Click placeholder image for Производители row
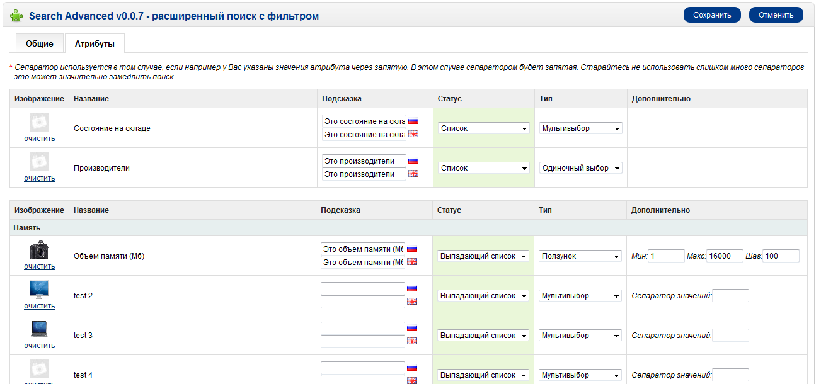 pyautogui.click(x=39, y=162)
